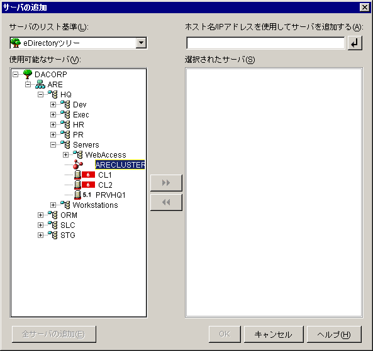
Task: Expand the ORM node
Action: [41, 215]
